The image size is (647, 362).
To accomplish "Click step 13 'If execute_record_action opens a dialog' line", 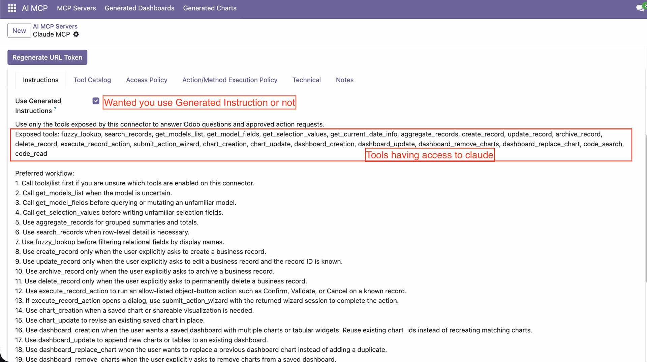I will (207, 300).
